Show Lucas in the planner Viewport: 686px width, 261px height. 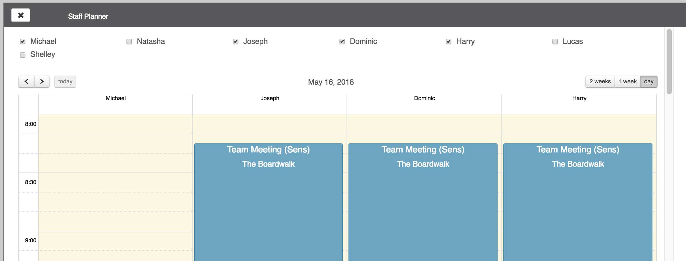click(x=555, y=42)
